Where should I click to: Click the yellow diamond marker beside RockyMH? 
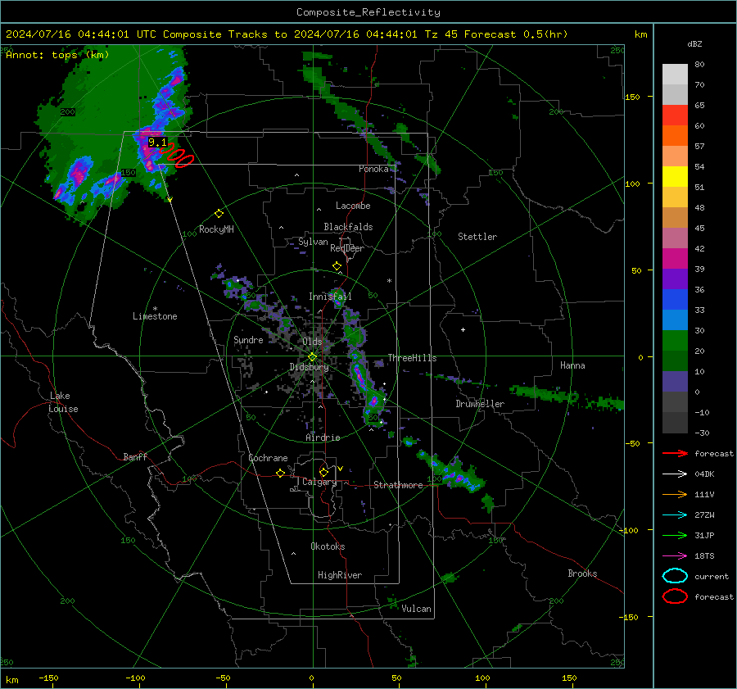[x=219, y=214]
